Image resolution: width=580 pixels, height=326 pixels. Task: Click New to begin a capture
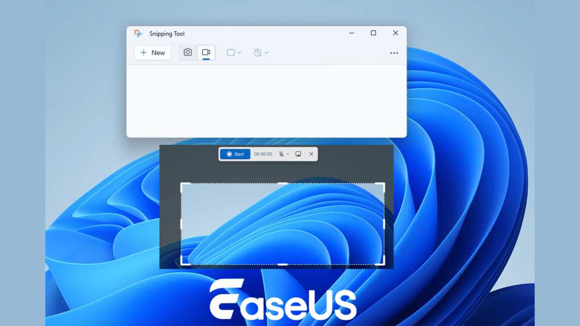pyautogui.click(x=152, y=53)
